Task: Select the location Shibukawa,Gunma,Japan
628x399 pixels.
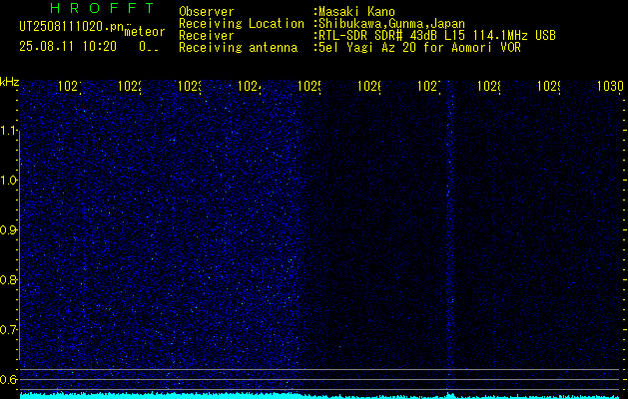Action: click(x=391, y=24)
